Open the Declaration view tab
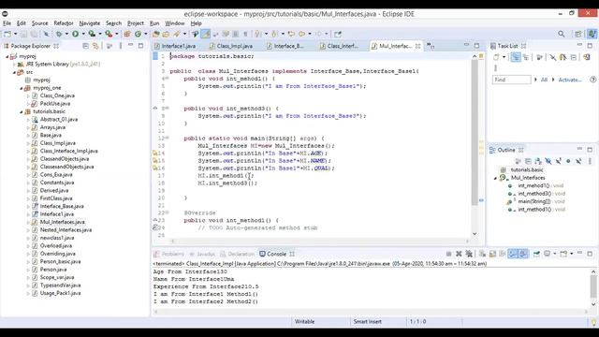The image size is (599, 337). [237, 254]
